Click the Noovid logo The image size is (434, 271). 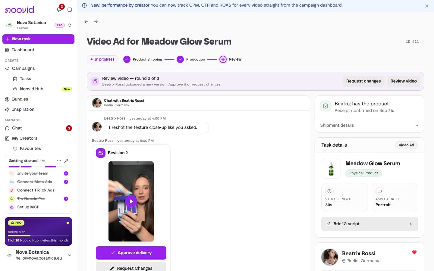coord(20,10)
